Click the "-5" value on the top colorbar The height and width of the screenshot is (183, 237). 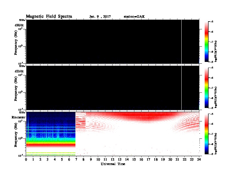tap(212, 22)
